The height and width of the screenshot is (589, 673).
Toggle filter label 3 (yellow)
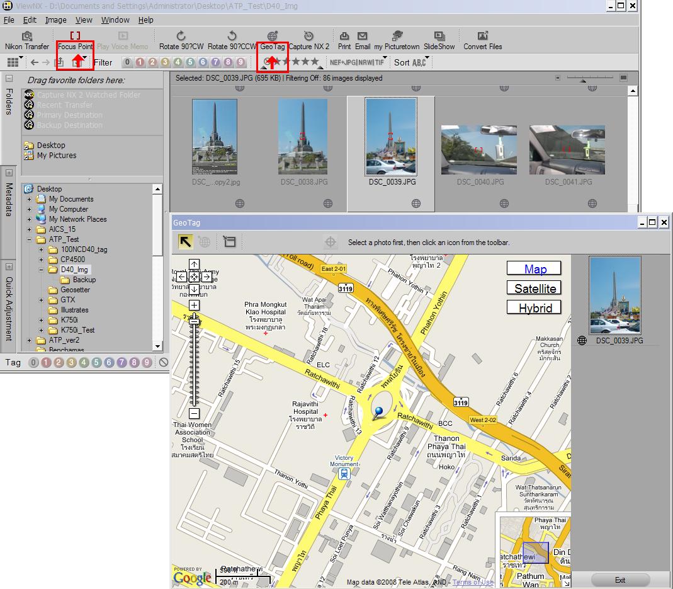point(165,62)
